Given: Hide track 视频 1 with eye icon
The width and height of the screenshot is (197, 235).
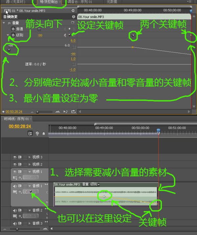Looking at the screenshot, I should click(x=15, y=172).
